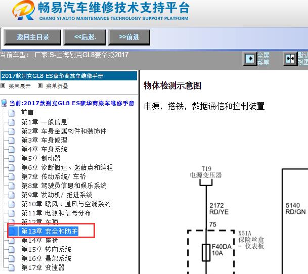Click the page icon next to 第1章 一般信息
308x274 pixels.
12,122
